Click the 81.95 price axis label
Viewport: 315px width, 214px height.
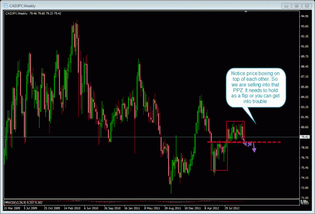305,117
